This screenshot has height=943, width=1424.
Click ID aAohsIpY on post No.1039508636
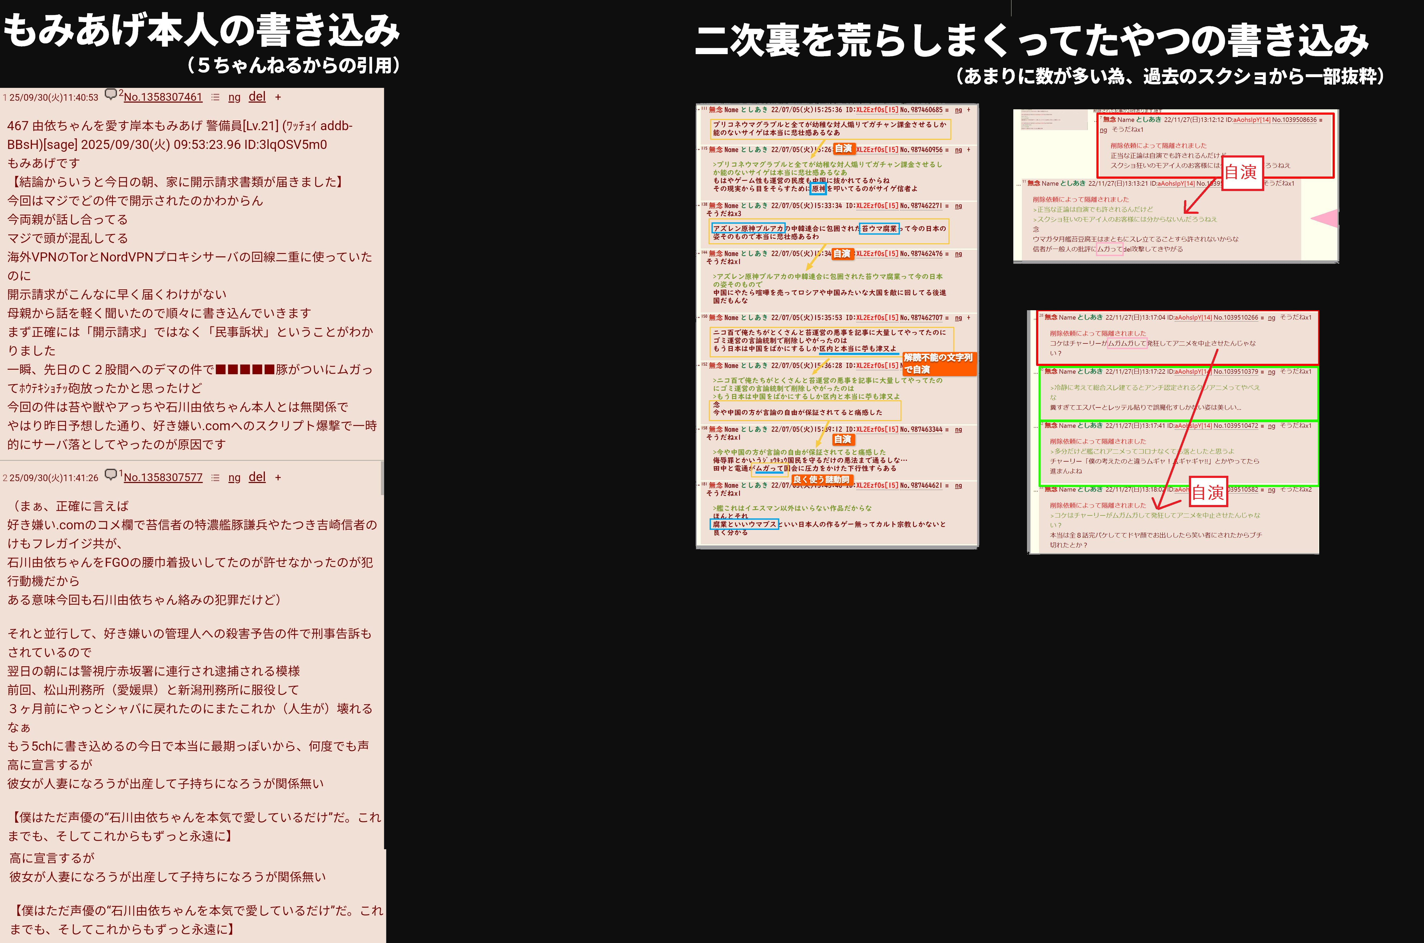[1247, 120]
